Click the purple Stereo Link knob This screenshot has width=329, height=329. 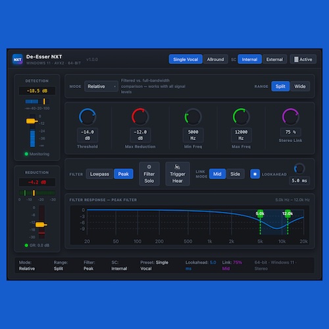click(x=290, y=116)
